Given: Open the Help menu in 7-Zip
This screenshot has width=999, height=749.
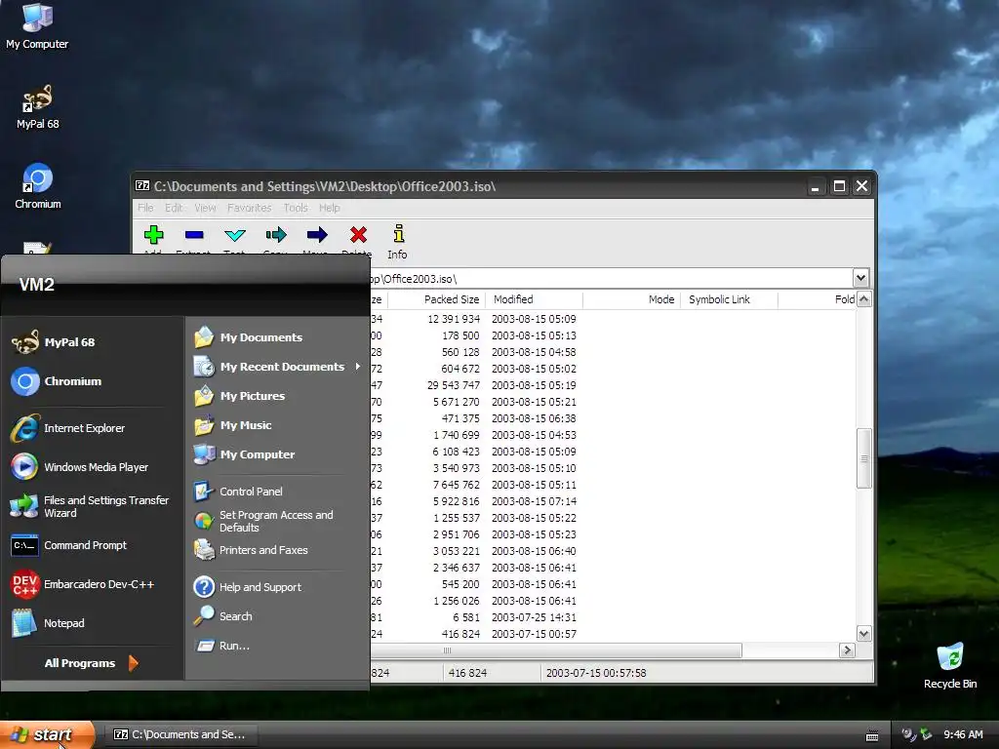Looking at the screenshot, I should pos(329,208).
